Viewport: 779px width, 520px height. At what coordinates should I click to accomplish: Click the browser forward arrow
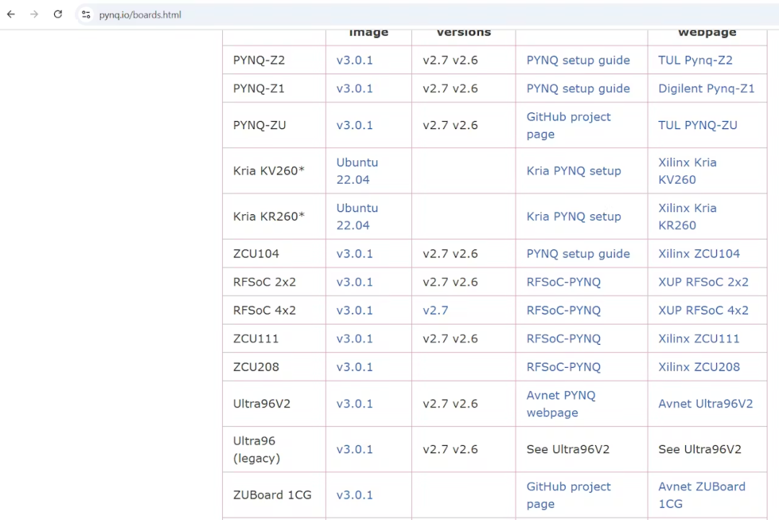34,14
